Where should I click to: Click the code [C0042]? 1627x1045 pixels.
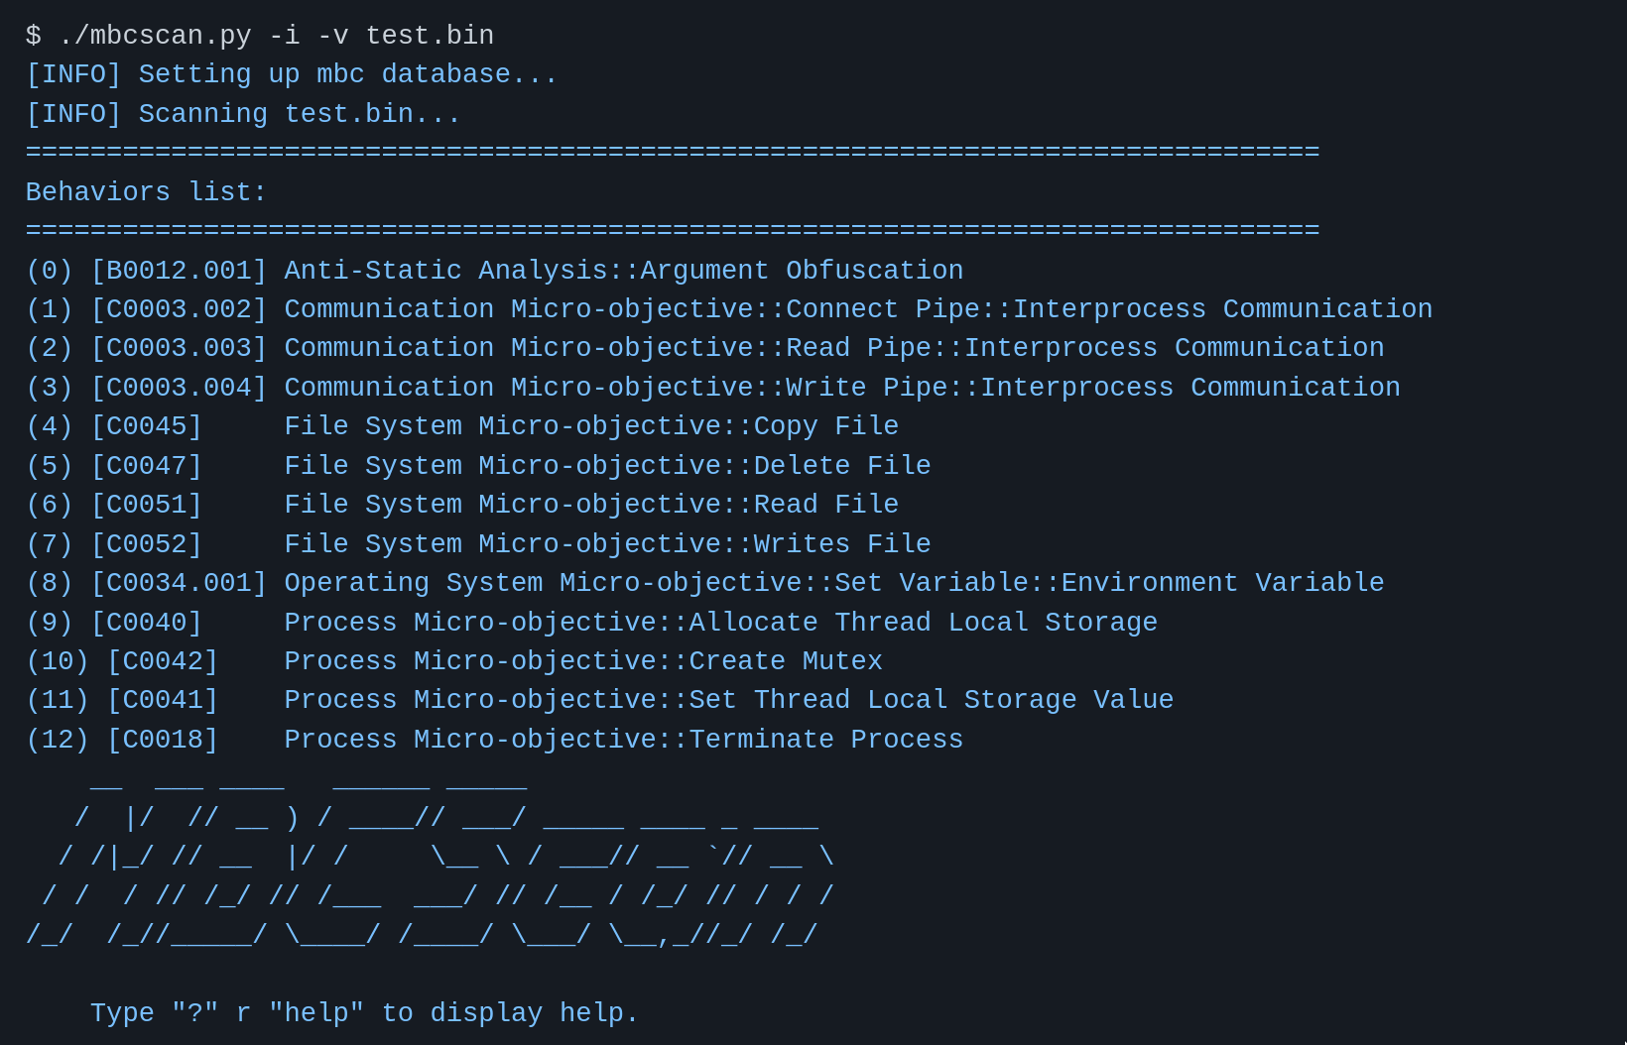click(x=163, y=661)
